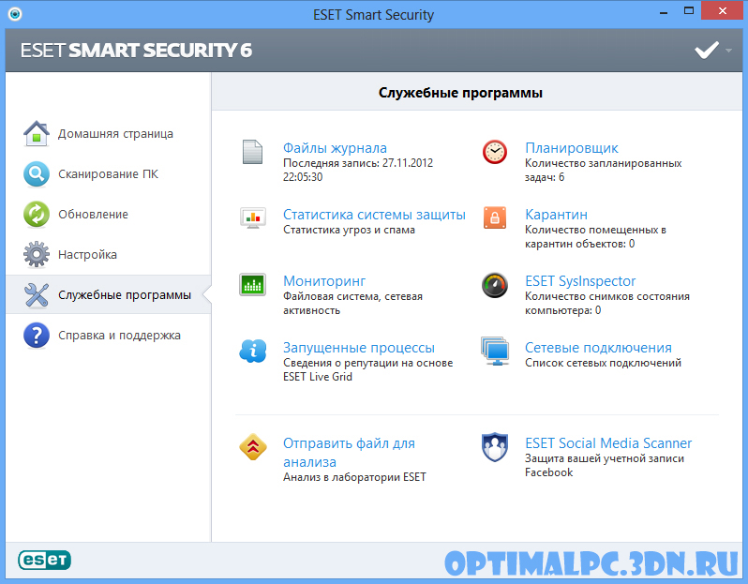
Task: Open Домашняя страница in the sidebar
Action: [x=114, y=134]
